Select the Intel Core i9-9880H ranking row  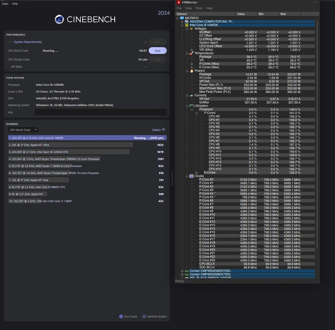click(x=87, y=187)
